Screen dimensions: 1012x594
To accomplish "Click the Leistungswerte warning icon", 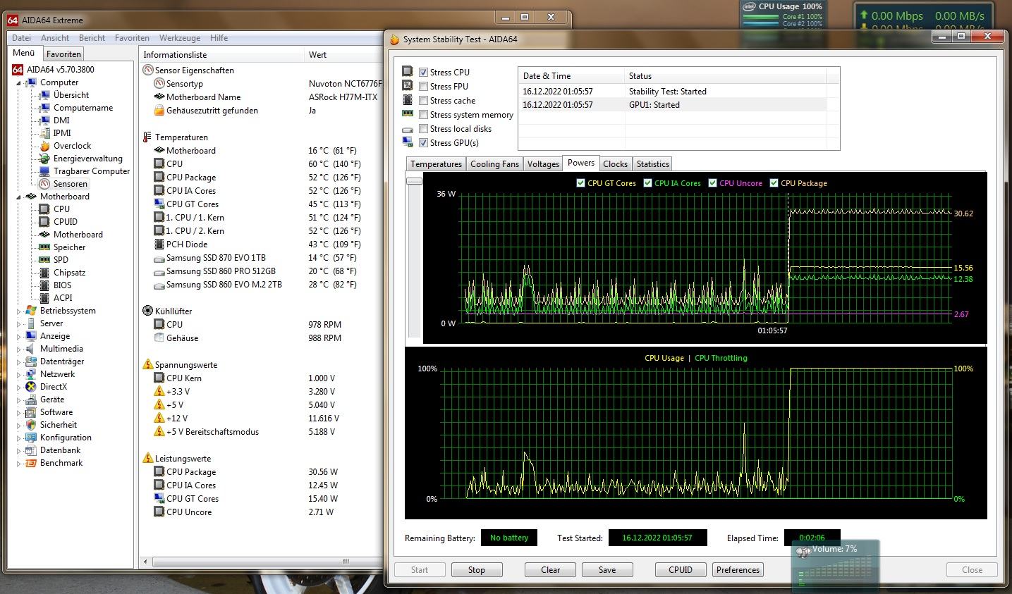I will coord(148,458).
